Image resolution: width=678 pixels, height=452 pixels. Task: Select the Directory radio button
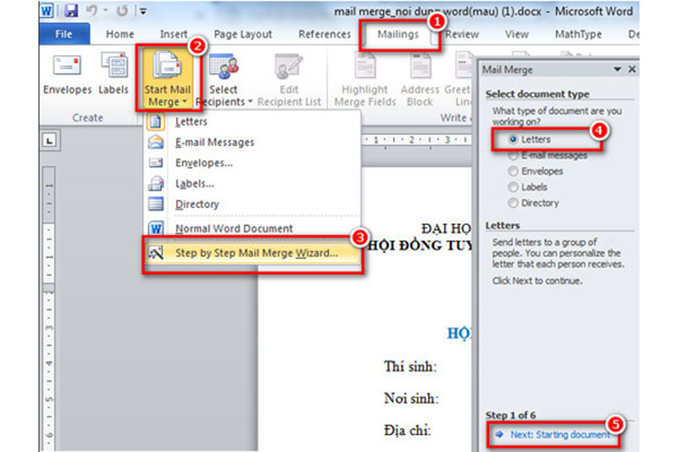[x=513, y=202]
